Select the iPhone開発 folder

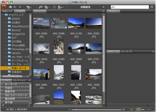pyautogui.click(x=18, y=45)
